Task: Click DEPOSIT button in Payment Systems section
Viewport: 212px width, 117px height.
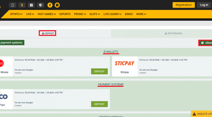Action: click(99, 104)
